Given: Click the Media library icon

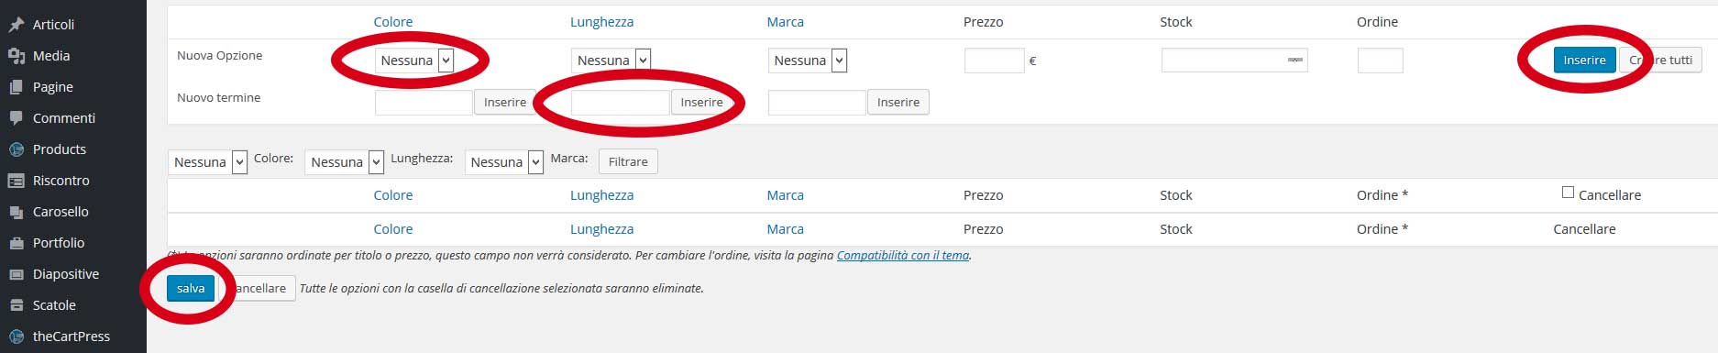Looking at the screenshot, I should (x=16, y=56).
